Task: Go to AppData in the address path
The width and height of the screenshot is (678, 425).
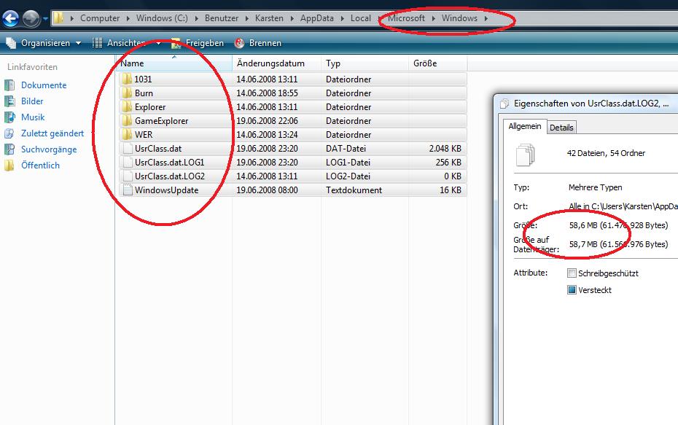Action: 317,18
